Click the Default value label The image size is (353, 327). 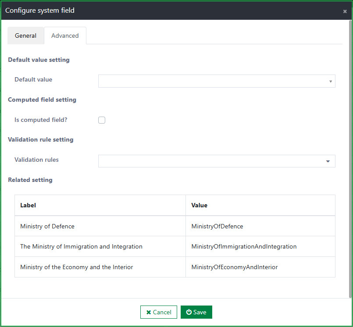tap(33, 79)
